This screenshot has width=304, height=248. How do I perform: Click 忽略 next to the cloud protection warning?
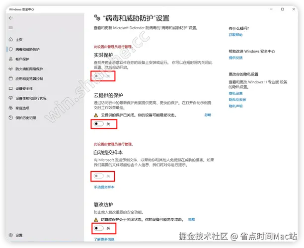click(208, 115)
